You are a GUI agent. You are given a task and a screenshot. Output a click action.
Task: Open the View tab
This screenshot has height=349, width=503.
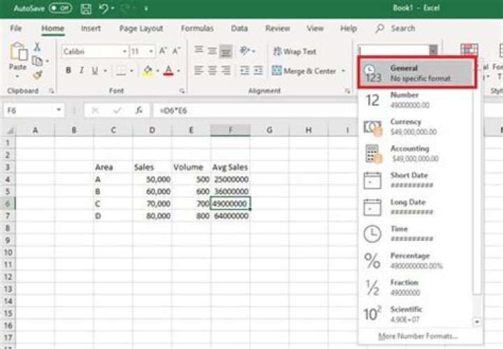(315, 29)
